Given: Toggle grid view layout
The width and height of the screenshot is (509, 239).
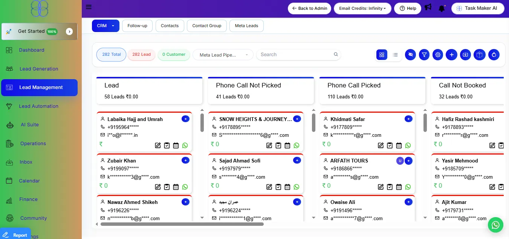Looking at the screenshot, I should click(x=382, y=55).
